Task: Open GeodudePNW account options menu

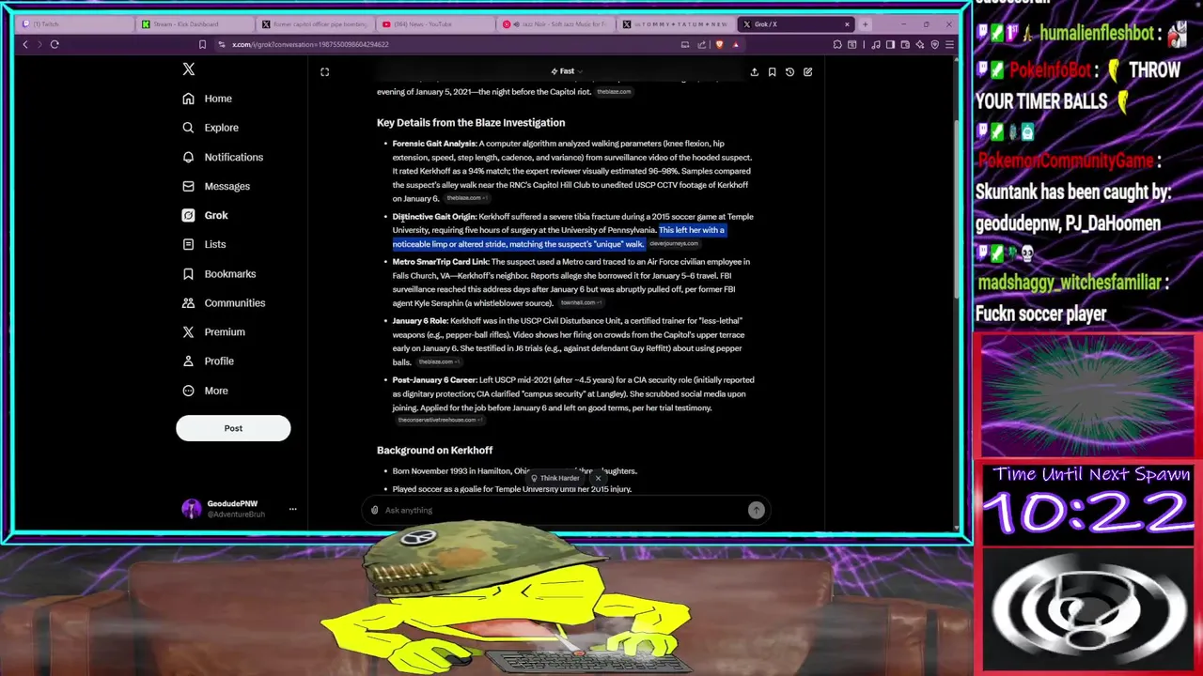Action: [292, 509]
